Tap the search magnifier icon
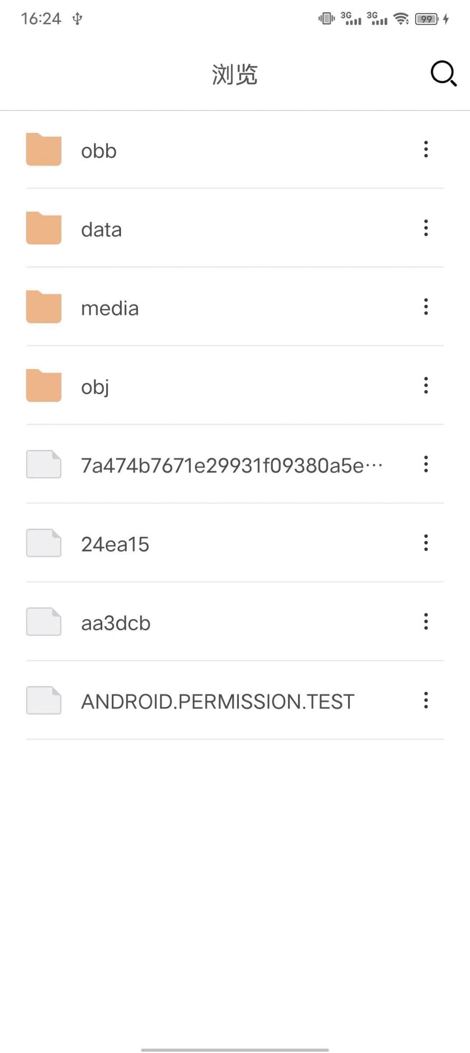This screenshot has height=1053, width=470. pos(443,74)
